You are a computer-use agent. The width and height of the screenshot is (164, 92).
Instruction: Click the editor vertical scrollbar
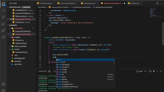(163, 34)
